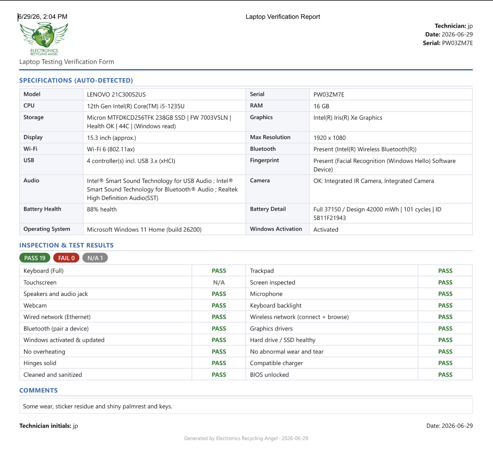493x449 pixels.
Task: Click the Fingerprint 'Facial Recognition (Windows Hello)' value
Action: click(385, 165)
